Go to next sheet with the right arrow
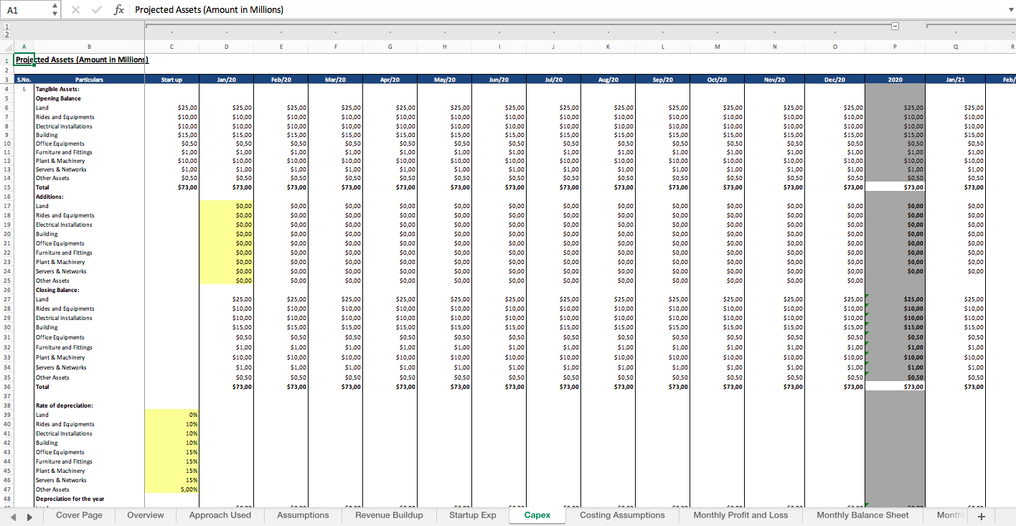Image resolution: width=1016 pixels, height=526 pixels. pos(29,516)
